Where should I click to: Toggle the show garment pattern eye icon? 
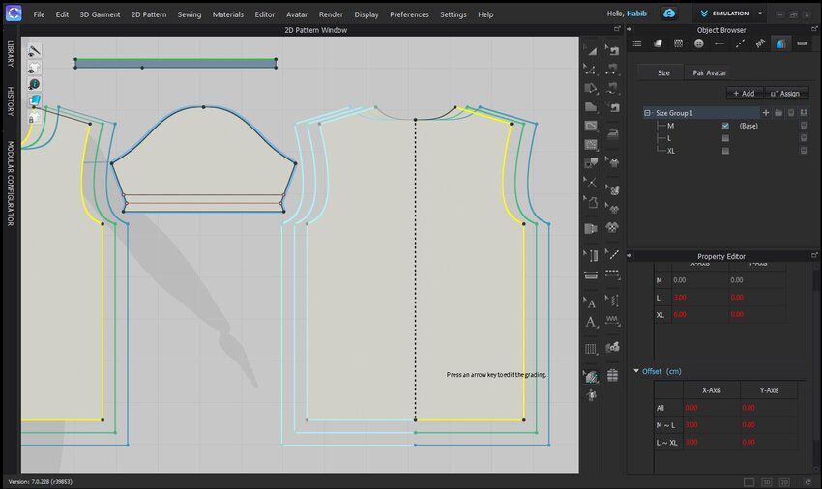tap(34, 68)
